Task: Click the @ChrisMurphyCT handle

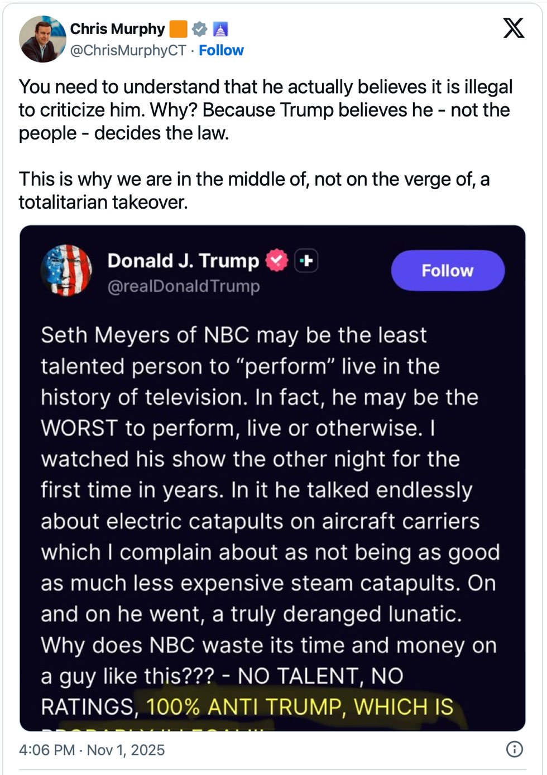Action: click(128, 50)
